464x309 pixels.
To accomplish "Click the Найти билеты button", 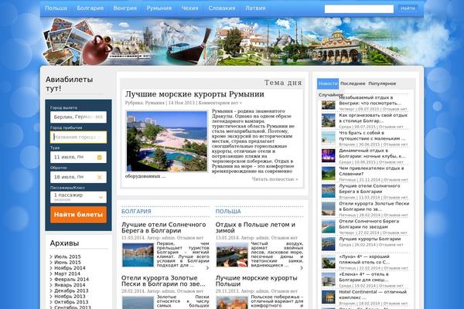I will pos(78,215).
